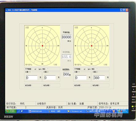The height and width of the screenshot is (121, 136).
Task: Click the 运行状态: 待机 status cell
Action: click(21, 104)
